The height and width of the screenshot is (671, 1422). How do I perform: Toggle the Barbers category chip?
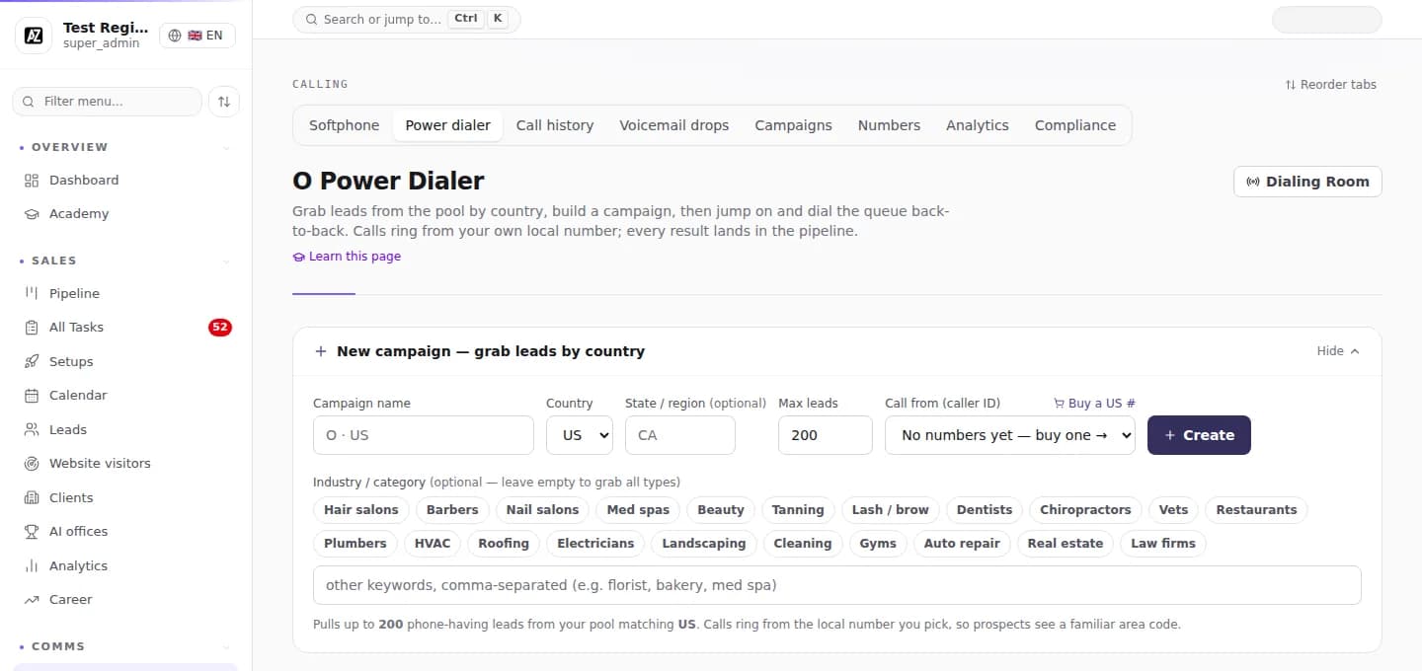point(452,510)
